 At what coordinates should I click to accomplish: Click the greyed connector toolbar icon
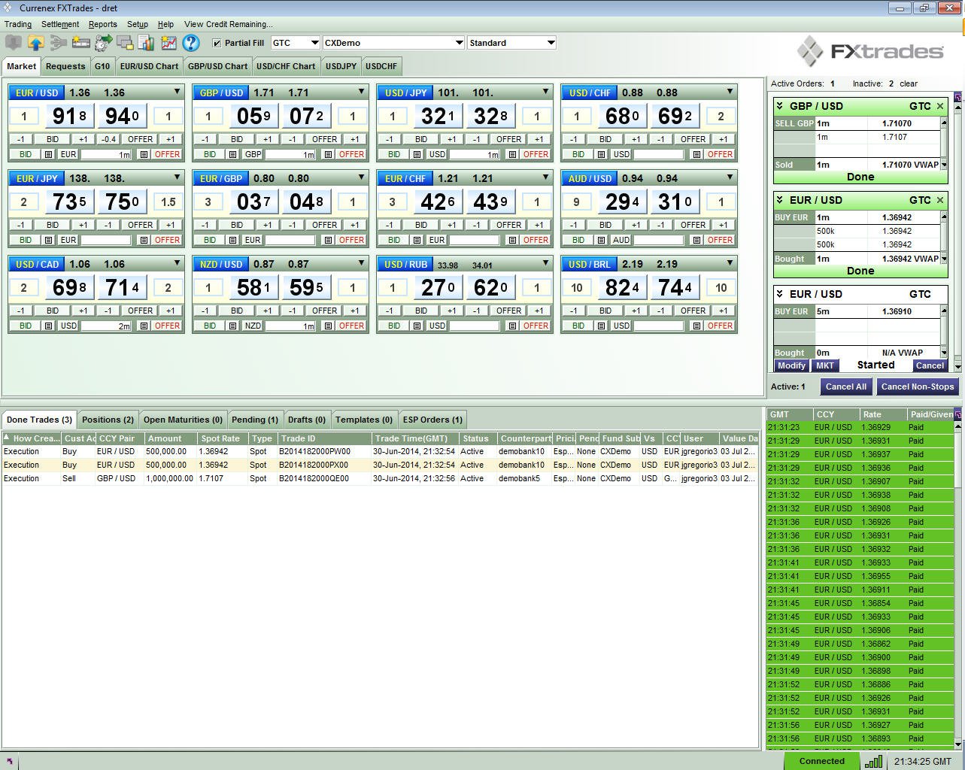pos(58,43)
